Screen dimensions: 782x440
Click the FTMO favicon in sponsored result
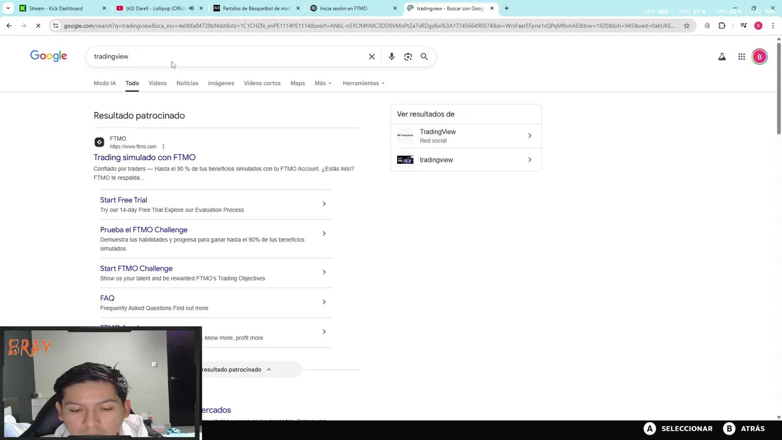pos(99,142)
